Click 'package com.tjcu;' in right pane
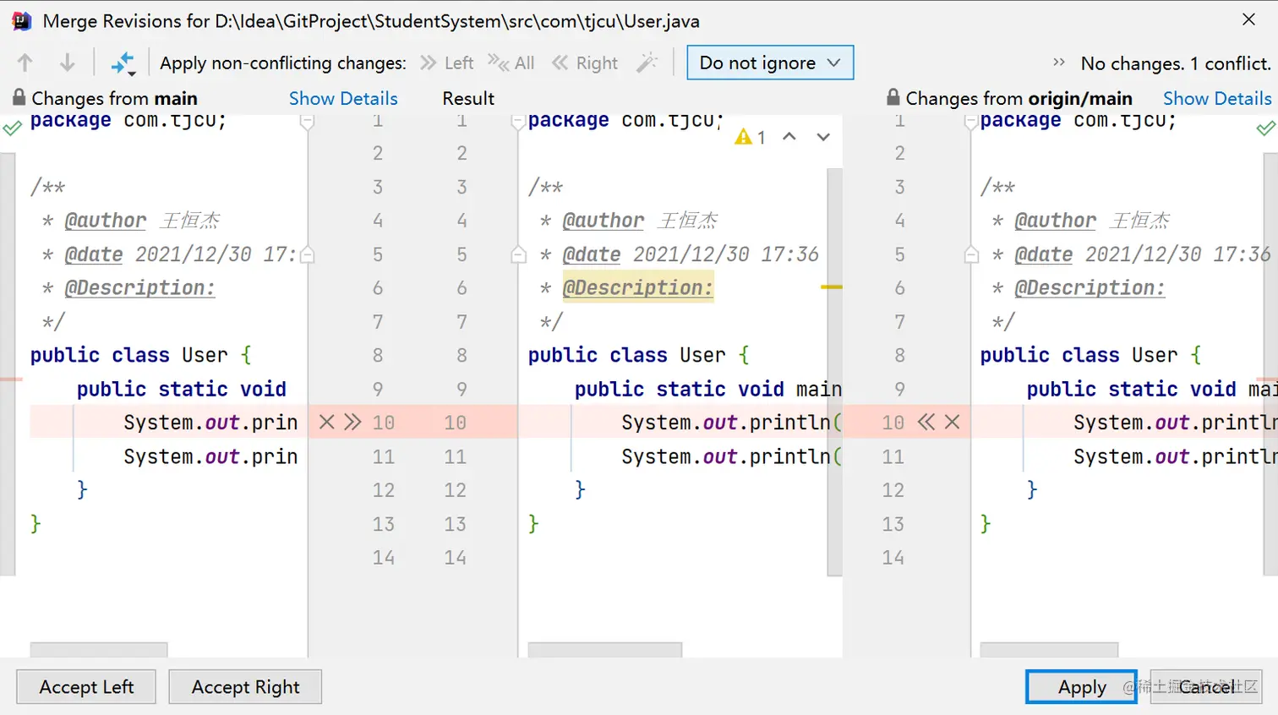 tap(1079, 121)
